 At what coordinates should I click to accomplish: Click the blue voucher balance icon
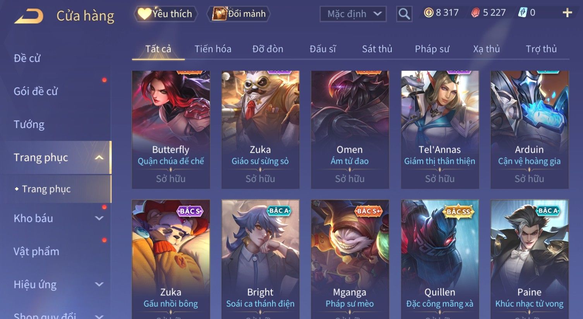tap(523, 13)
